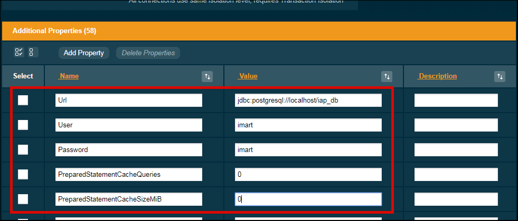Sort table by Description column icon
The image size is (518, 221).
(x=500, y=76)
